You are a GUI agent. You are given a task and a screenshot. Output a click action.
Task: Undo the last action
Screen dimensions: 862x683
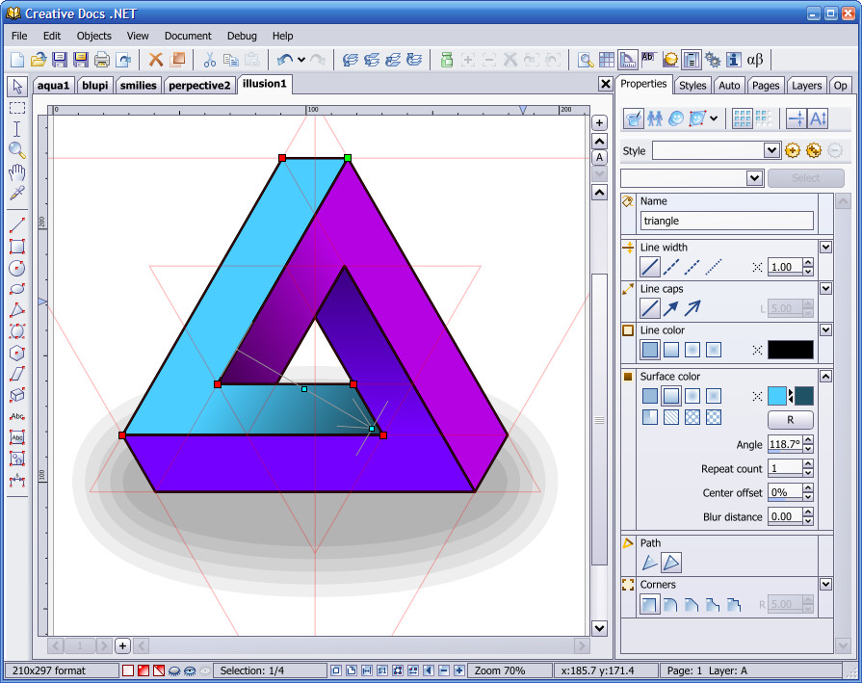coord(284,60)
